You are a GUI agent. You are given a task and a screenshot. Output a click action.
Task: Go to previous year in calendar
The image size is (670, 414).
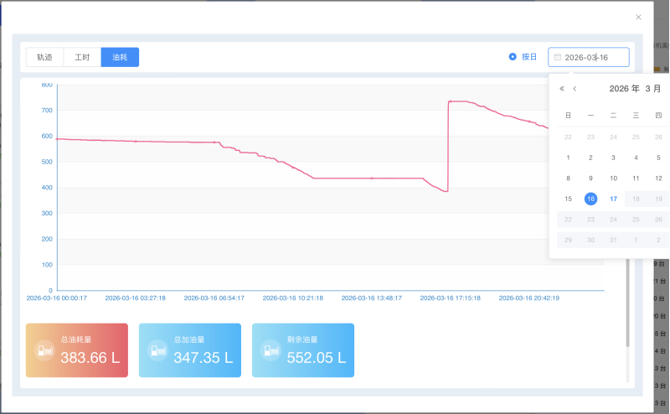[x=562, y=89]
